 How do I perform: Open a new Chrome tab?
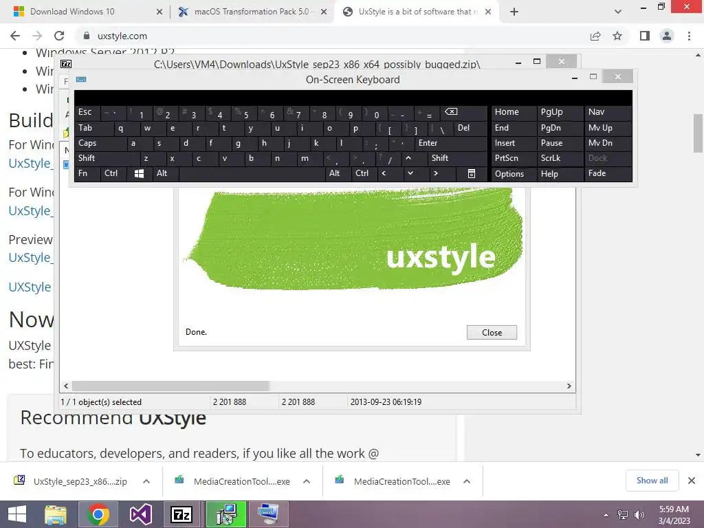514,12
